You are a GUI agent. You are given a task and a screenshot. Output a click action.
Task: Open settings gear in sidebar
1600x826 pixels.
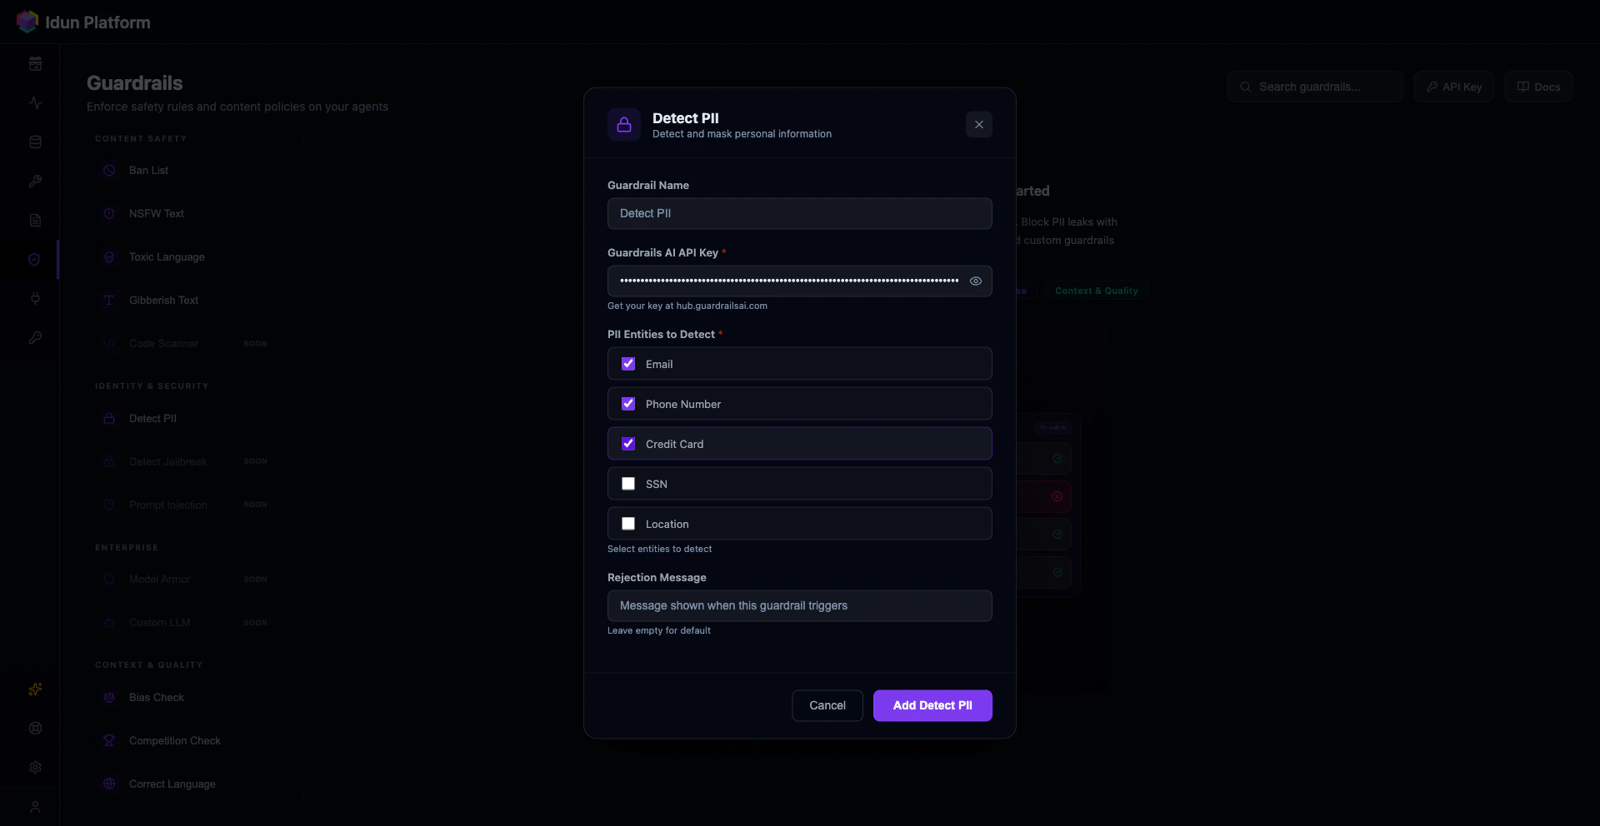(x=35, y=768)
